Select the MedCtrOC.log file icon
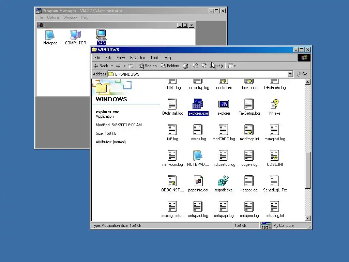The image size is (349, 262). pyautogui.click(x=223, y=130)
